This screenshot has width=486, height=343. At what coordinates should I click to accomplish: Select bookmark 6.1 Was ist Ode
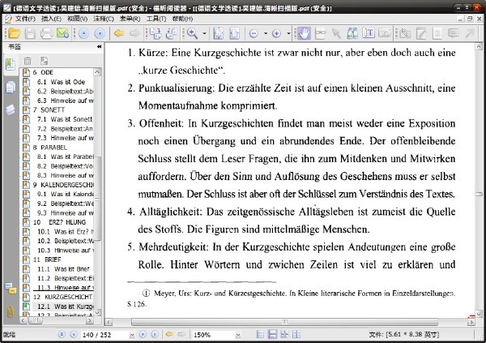pyautogui.click(x=61, y=82)
